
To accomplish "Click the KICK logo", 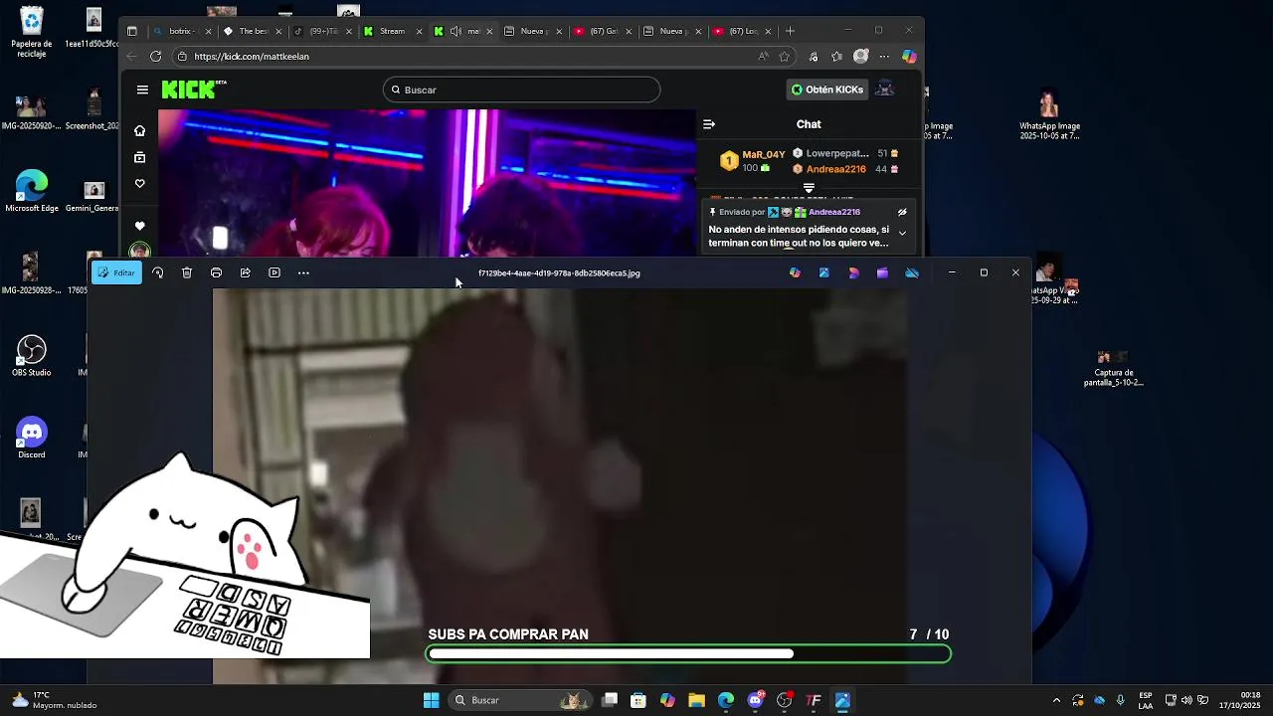I will (x=193, y=89).
